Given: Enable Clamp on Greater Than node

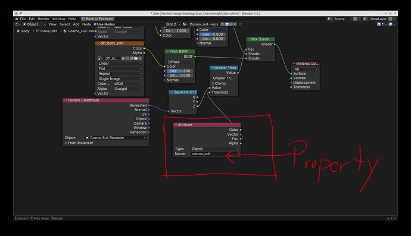Looking at the screenshot, I should [213, 83].
